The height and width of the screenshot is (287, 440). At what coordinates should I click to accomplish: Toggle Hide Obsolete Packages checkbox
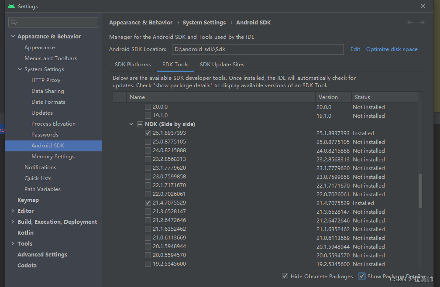click(x=285, y=276)
